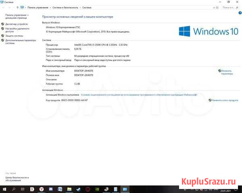Click the search magnifier in the search box
Image resolution: width=242 pixels, height=193 pixels.
point(237,7)
